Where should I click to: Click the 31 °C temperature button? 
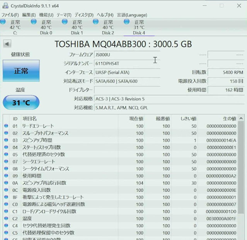point(21,103)
